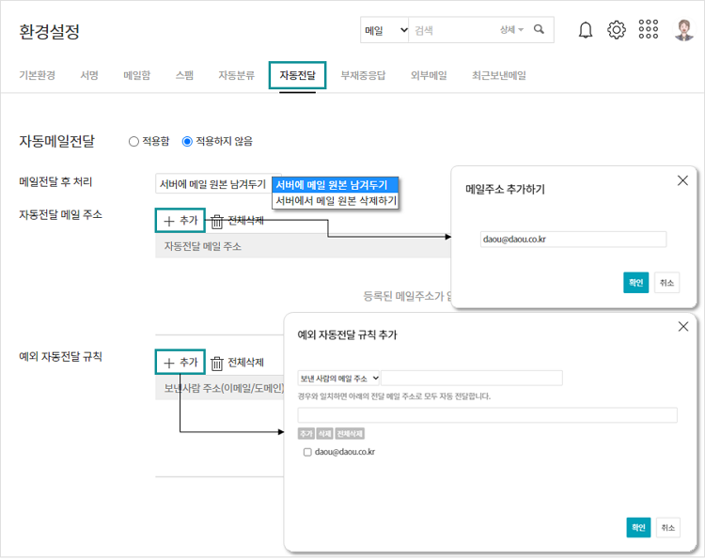
Task: Open the settings gear icon
Action: (x=617, y=30)
